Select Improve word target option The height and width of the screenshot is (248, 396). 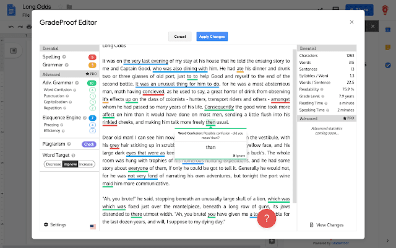[70, 164]
